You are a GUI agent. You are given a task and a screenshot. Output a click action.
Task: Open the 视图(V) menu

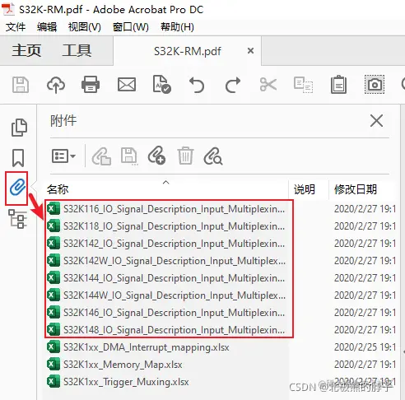click(x=84, y=27)
